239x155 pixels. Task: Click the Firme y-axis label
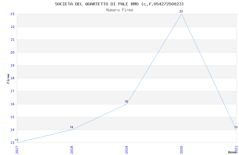click(x=8, y=79)
